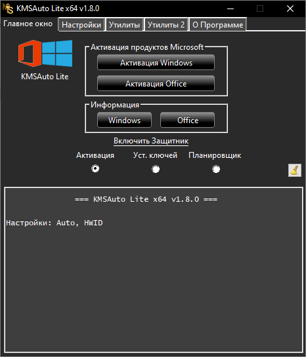This screenshot has width=306, height=357.
Task: Click the Включить Защитник link
Action: [x=151, y=141]
